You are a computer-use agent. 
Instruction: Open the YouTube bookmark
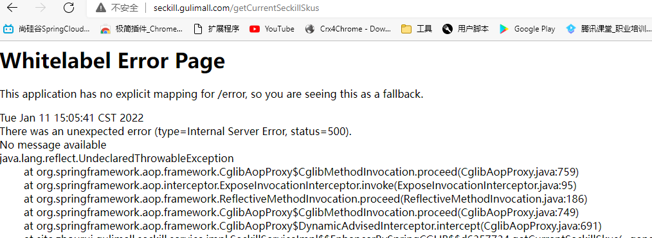pyautogui.click(x=272, y=29)
